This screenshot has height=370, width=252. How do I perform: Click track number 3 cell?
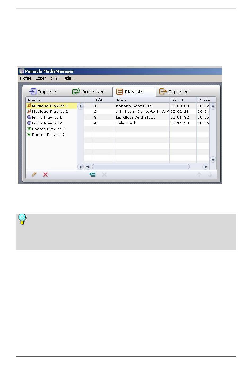point(104,118)
